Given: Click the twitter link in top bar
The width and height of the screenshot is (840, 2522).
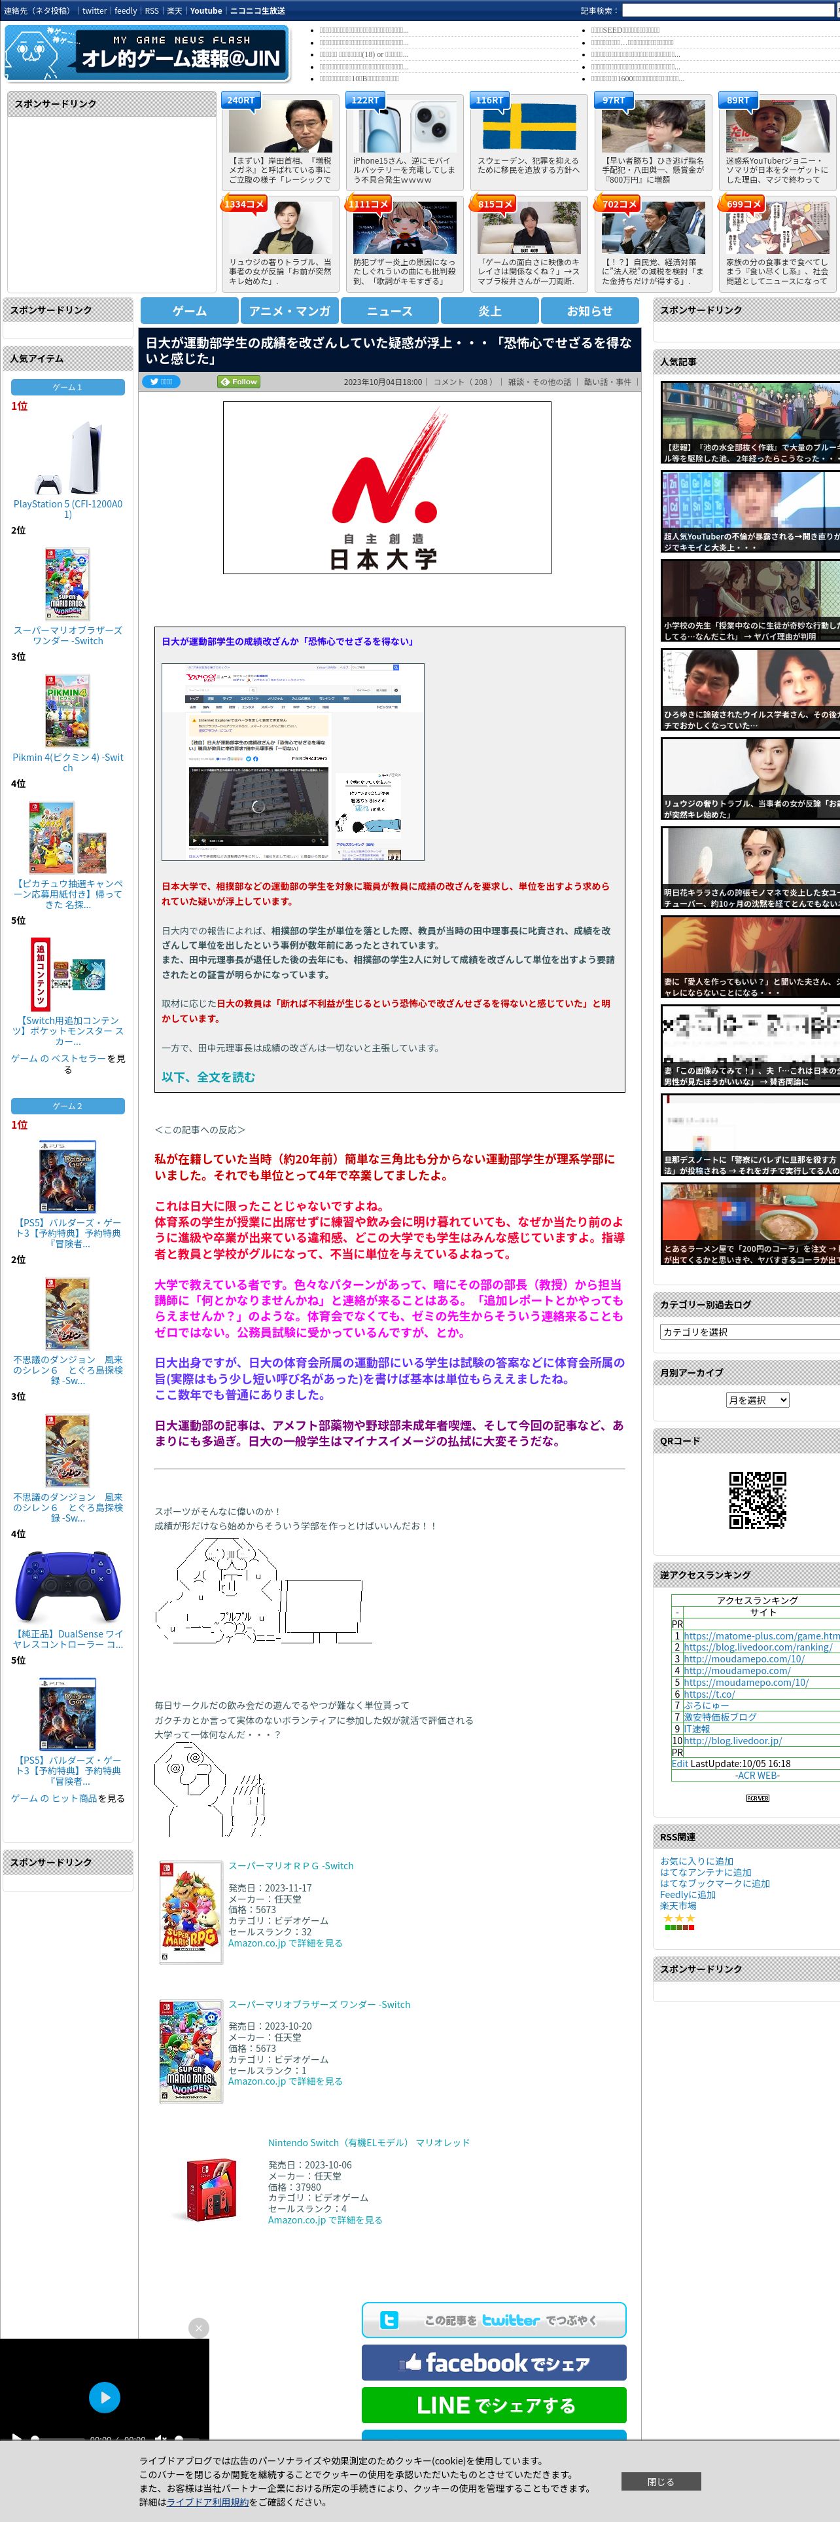Looking at the screenshot, I should 94,10.
